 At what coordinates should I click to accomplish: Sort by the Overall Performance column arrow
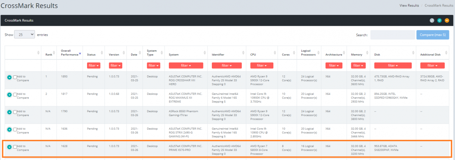tap(80, 54)
